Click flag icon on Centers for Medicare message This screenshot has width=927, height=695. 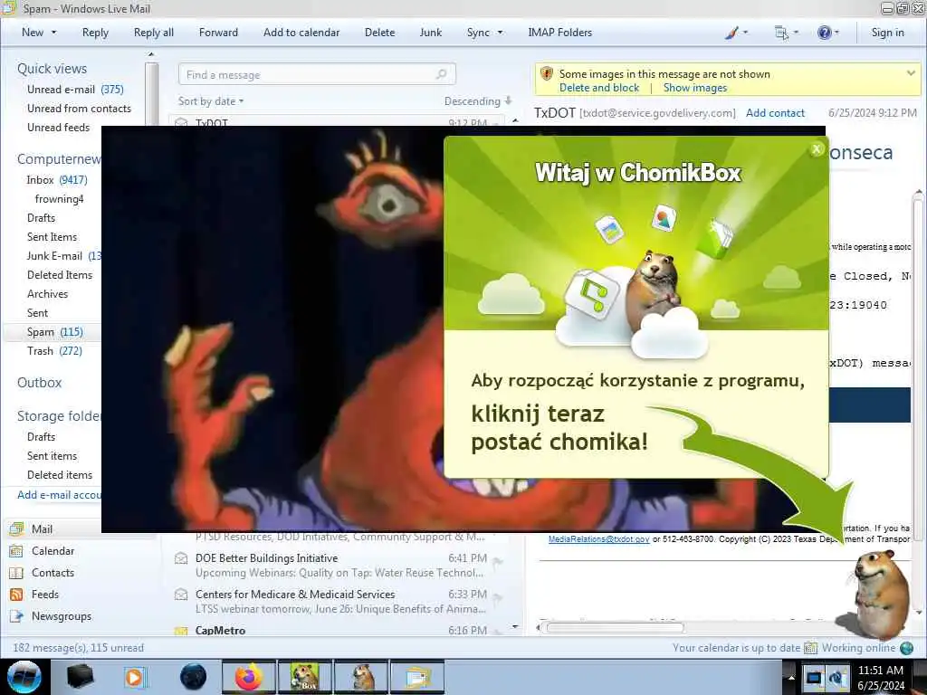coord(498,599)
